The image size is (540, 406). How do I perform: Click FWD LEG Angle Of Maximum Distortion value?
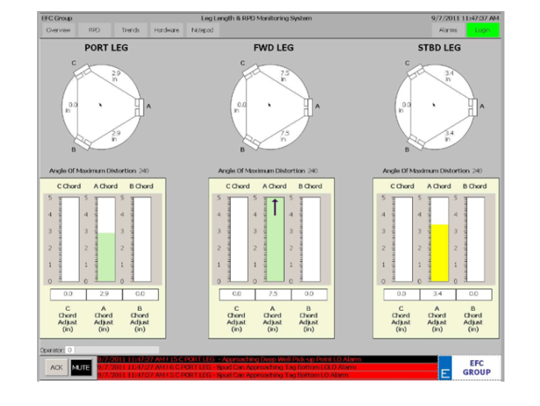pyautogui.click(x=312, y=171)
